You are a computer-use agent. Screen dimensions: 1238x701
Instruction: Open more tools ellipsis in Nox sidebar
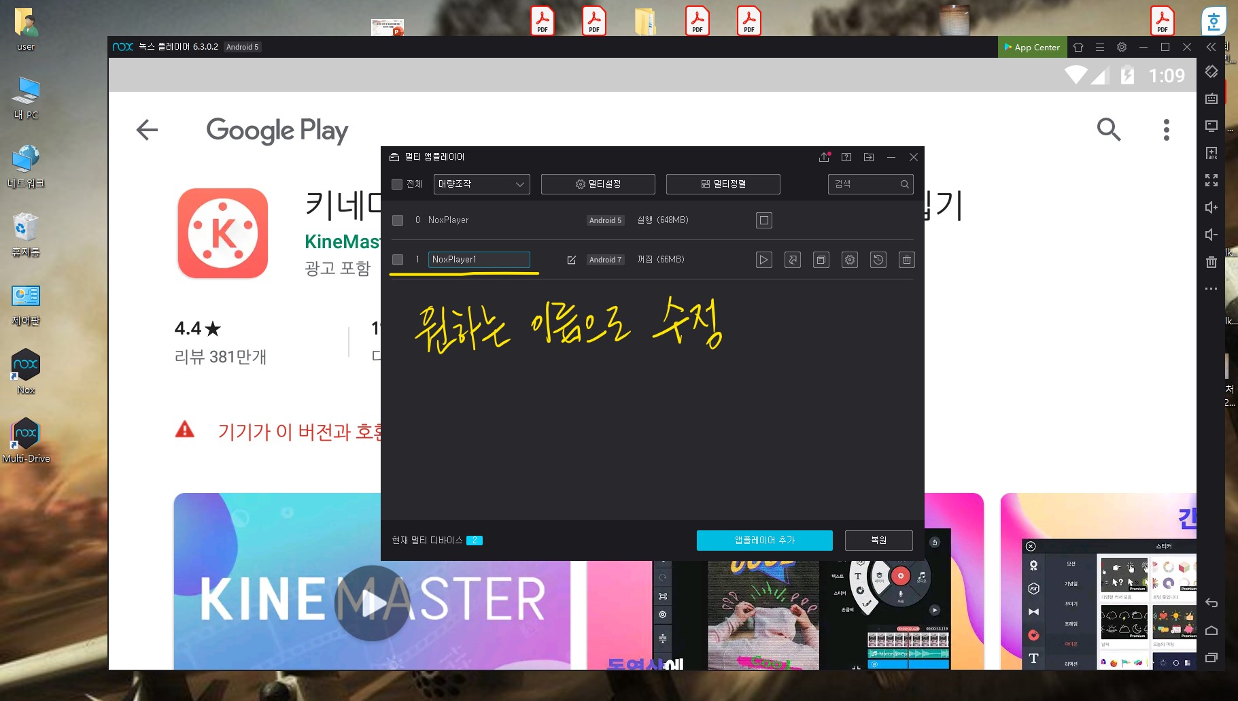(x=1211, y=289)
